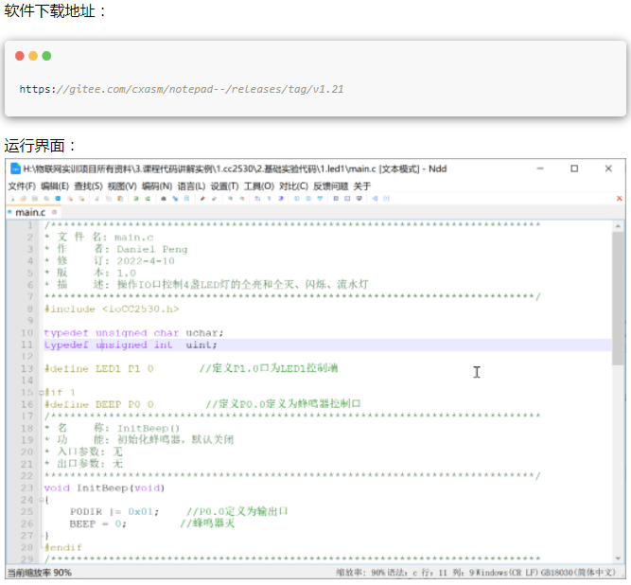Image resolution: width=631 pixels, height=585 pixels.
Task: Open the 文件(F) menu
Action: 22,186
